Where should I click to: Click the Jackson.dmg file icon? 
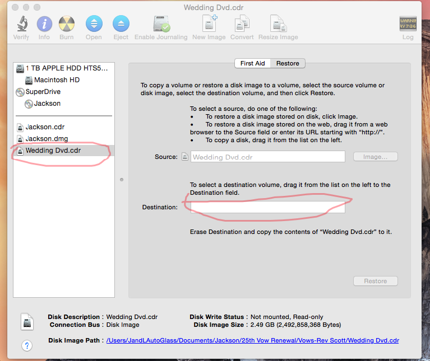20,139
